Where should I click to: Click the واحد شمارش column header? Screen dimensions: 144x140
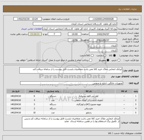coord(53,91)
